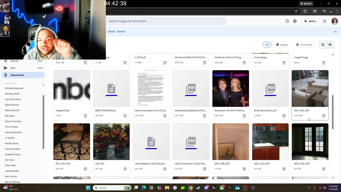Open the Attachments folder
The height and width of the screenshot is (192, 341).
click(23, 75)
